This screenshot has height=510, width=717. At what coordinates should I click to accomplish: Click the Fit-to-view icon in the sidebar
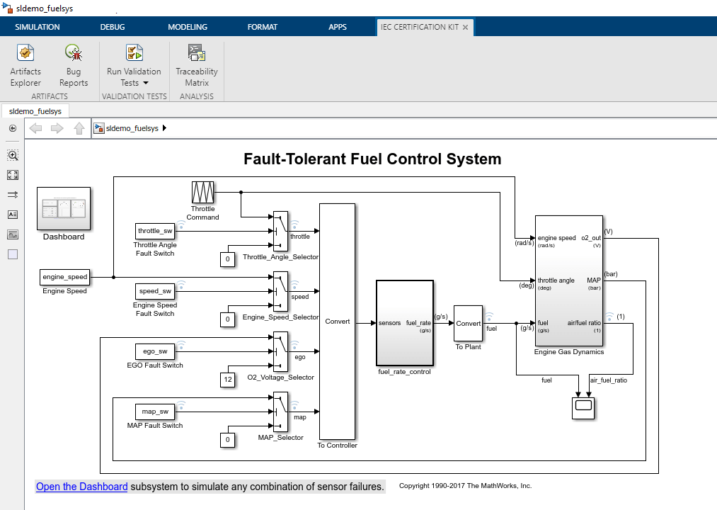[x=12, y=175]
